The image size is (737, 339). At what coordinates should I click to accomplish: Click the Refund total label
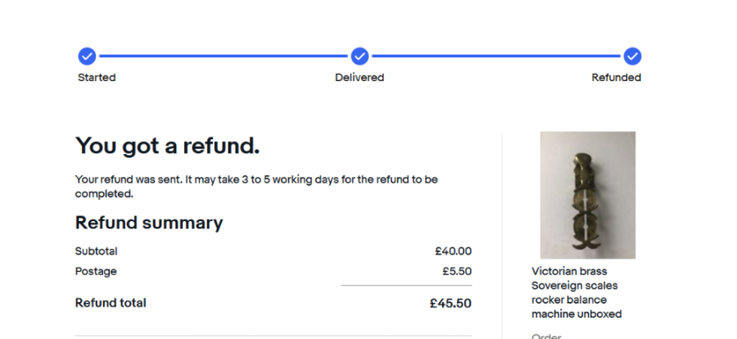click(111, 303)
